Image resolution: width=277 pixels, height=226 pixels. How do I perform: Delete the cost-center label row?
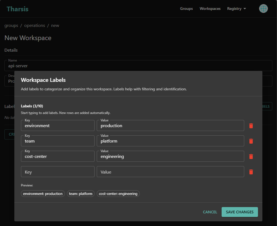point(251,156)
